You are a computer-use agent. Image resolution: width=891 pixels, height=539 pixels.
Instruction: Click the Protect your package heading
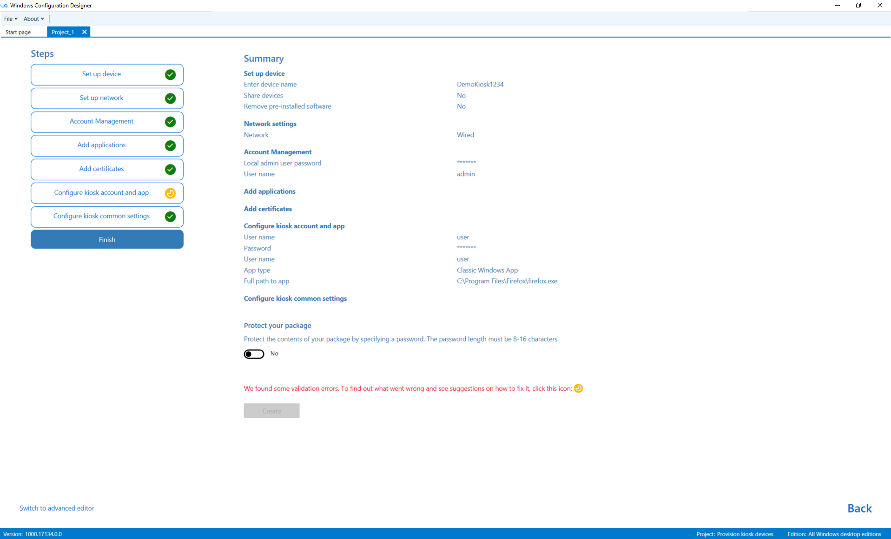coord(277,326)
